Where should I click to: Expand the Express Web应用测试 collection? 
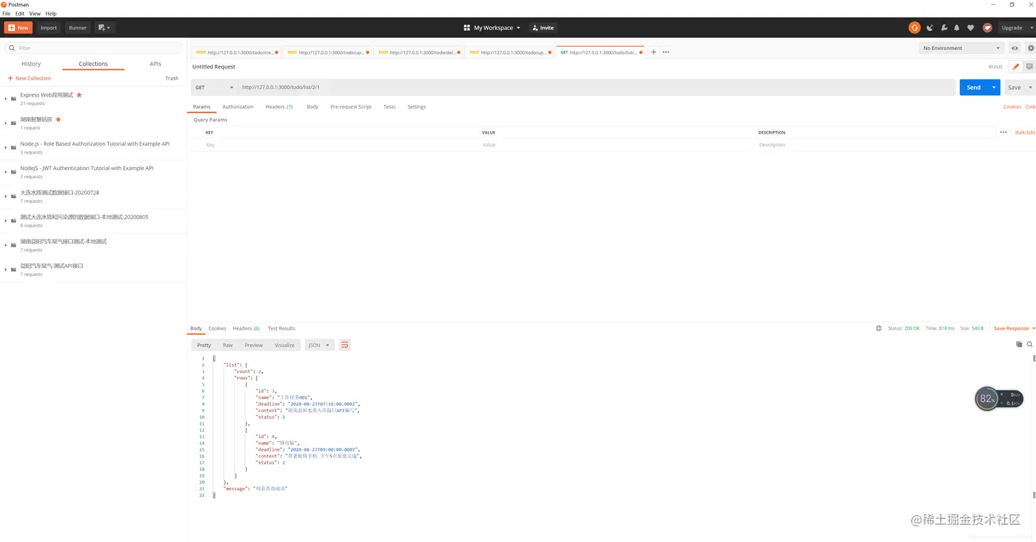tap(5, 99)
